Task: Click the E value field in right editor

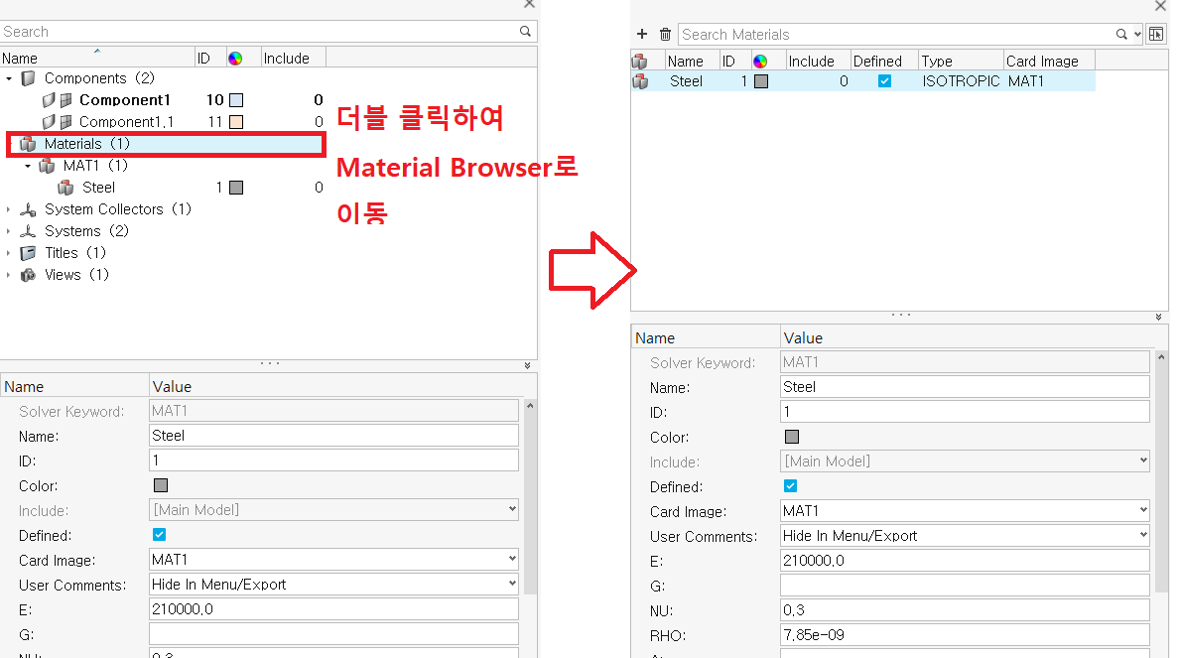Action: [965, 561]
